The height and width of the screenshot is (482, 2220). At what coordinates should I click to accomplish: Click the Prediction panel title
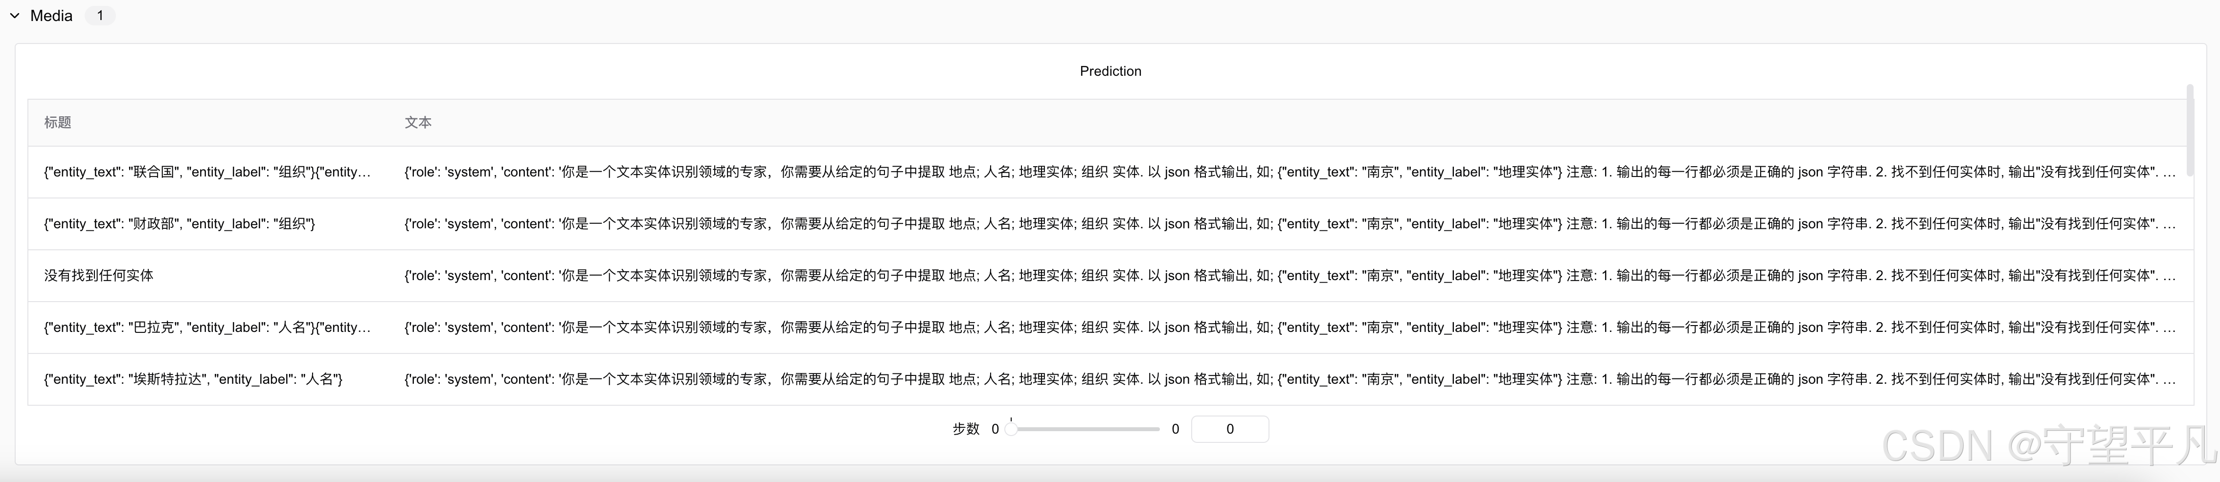pos(1110,70)
